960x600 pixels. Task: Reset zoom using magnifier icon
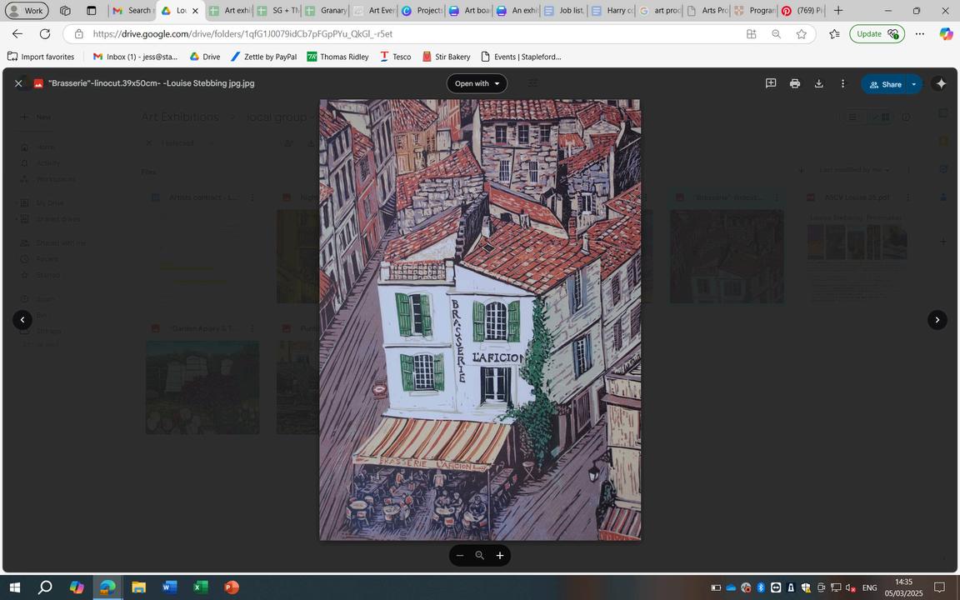[x=480, y=555]
